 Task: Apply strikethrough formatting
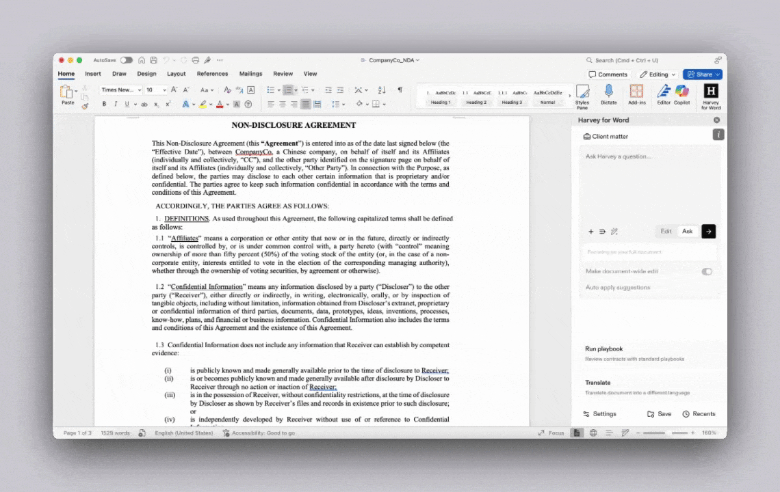144,104
